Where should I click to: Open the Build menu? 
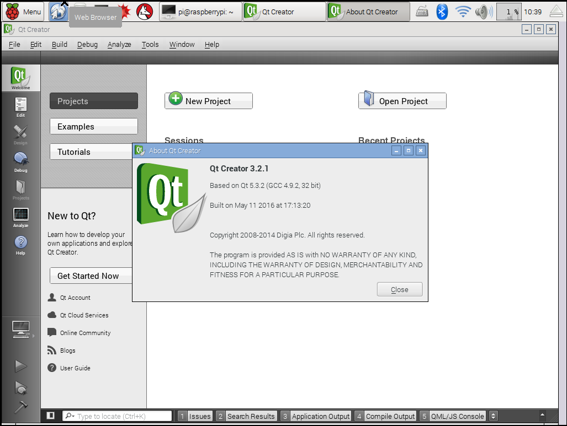point(60,45)
